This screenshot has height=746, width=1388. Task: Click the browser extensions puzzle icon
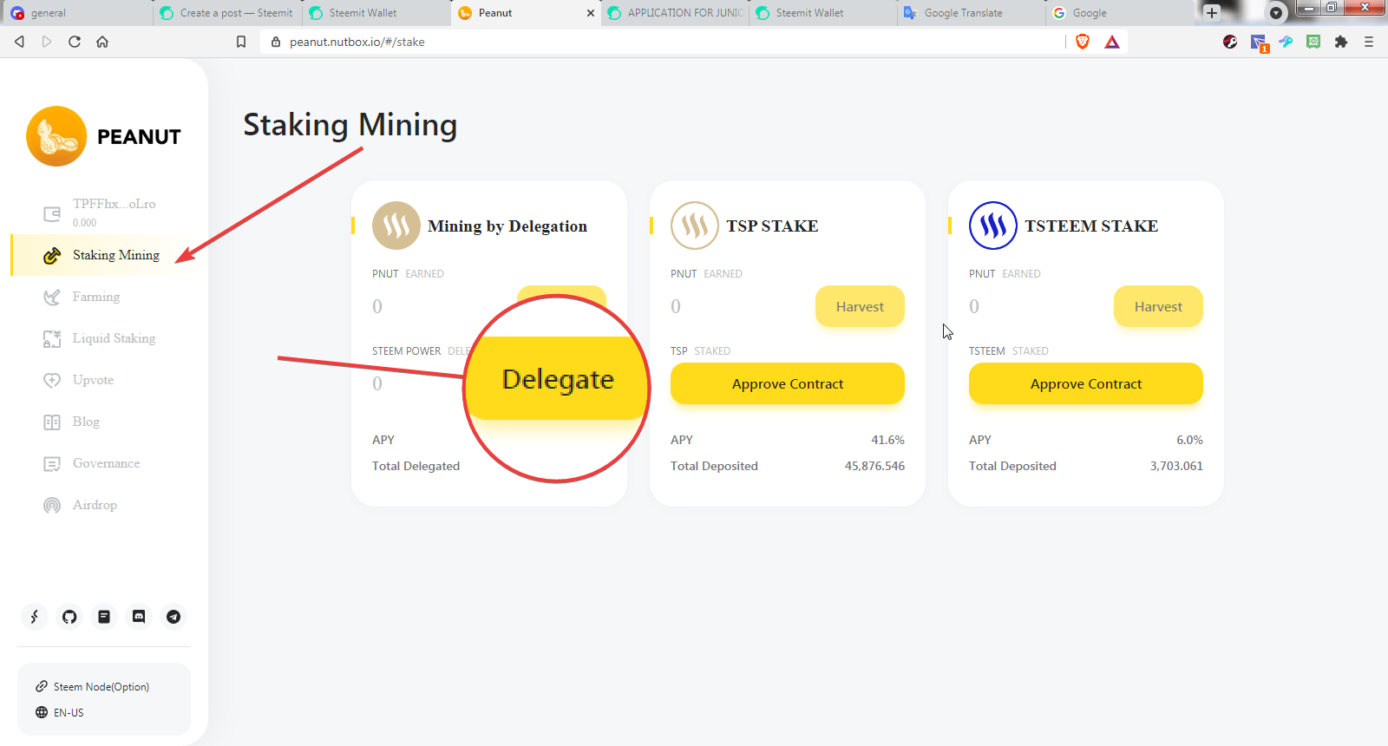coord(1341,42)
